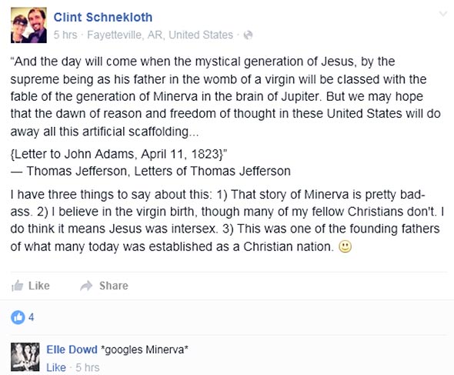This screenshot has width=454, height=375.
Task: Like the post using the Like label
Action: point(38,286)
